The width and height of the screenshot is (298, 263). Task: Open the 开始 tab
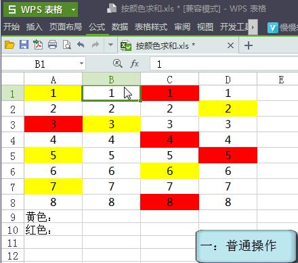click(x=12, y=27)
